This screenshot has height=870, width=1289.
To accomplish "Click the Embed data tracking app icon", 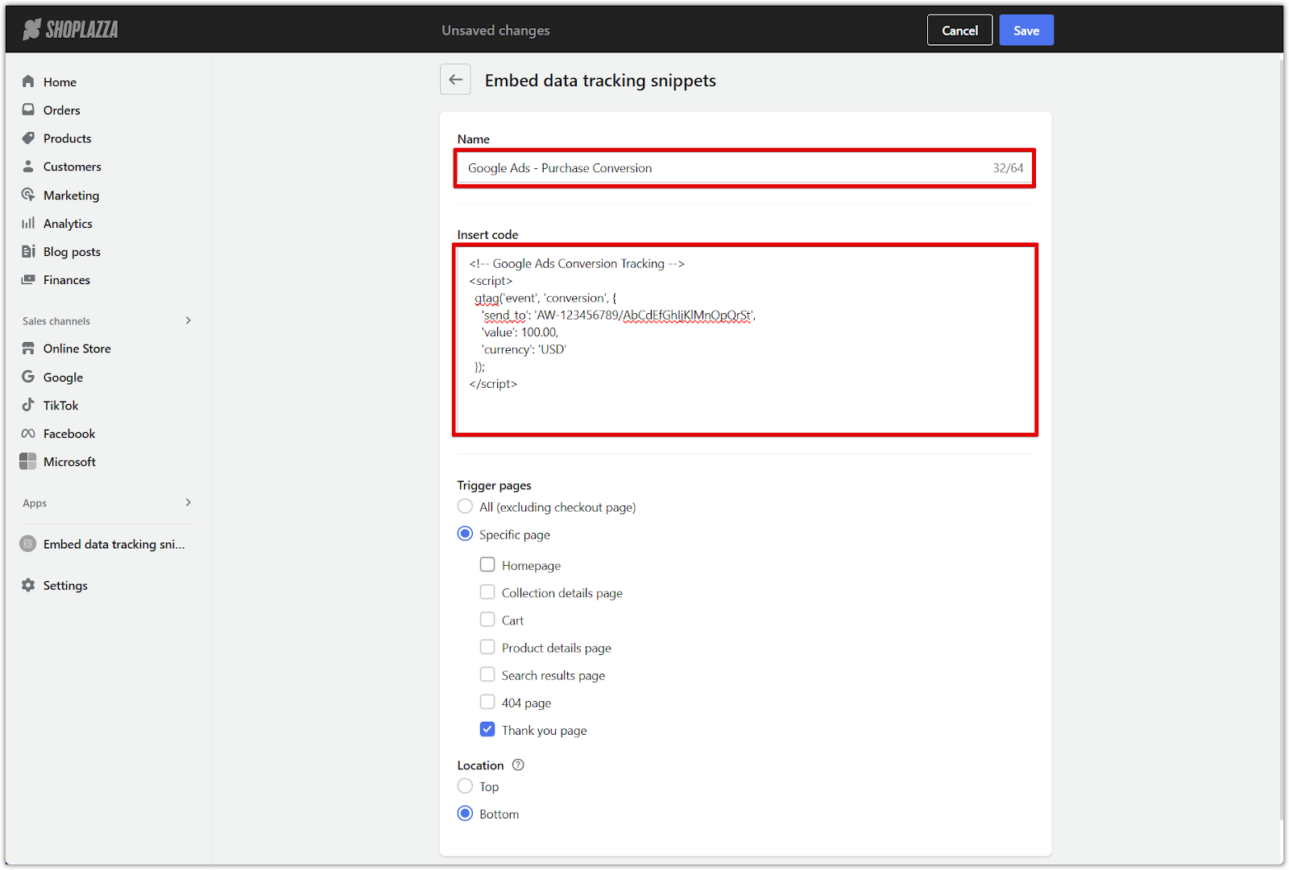I will 28,544.
